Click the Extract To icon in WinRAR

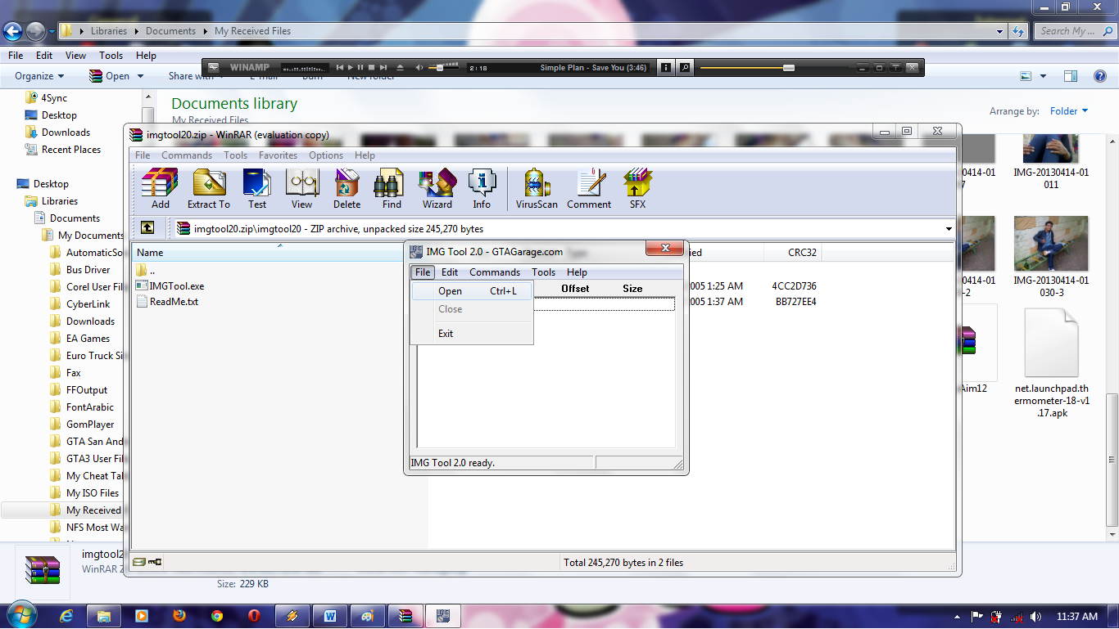click(x=209, y=189)
